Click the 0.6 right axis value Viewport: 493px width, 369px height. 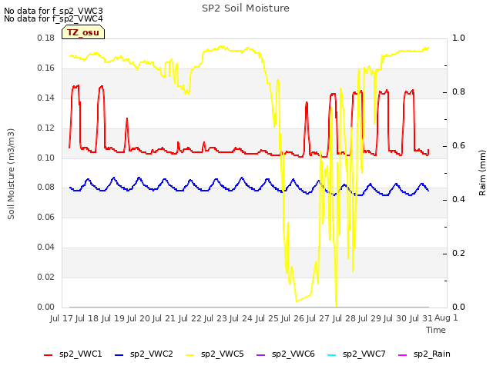(x=458, y=145)
